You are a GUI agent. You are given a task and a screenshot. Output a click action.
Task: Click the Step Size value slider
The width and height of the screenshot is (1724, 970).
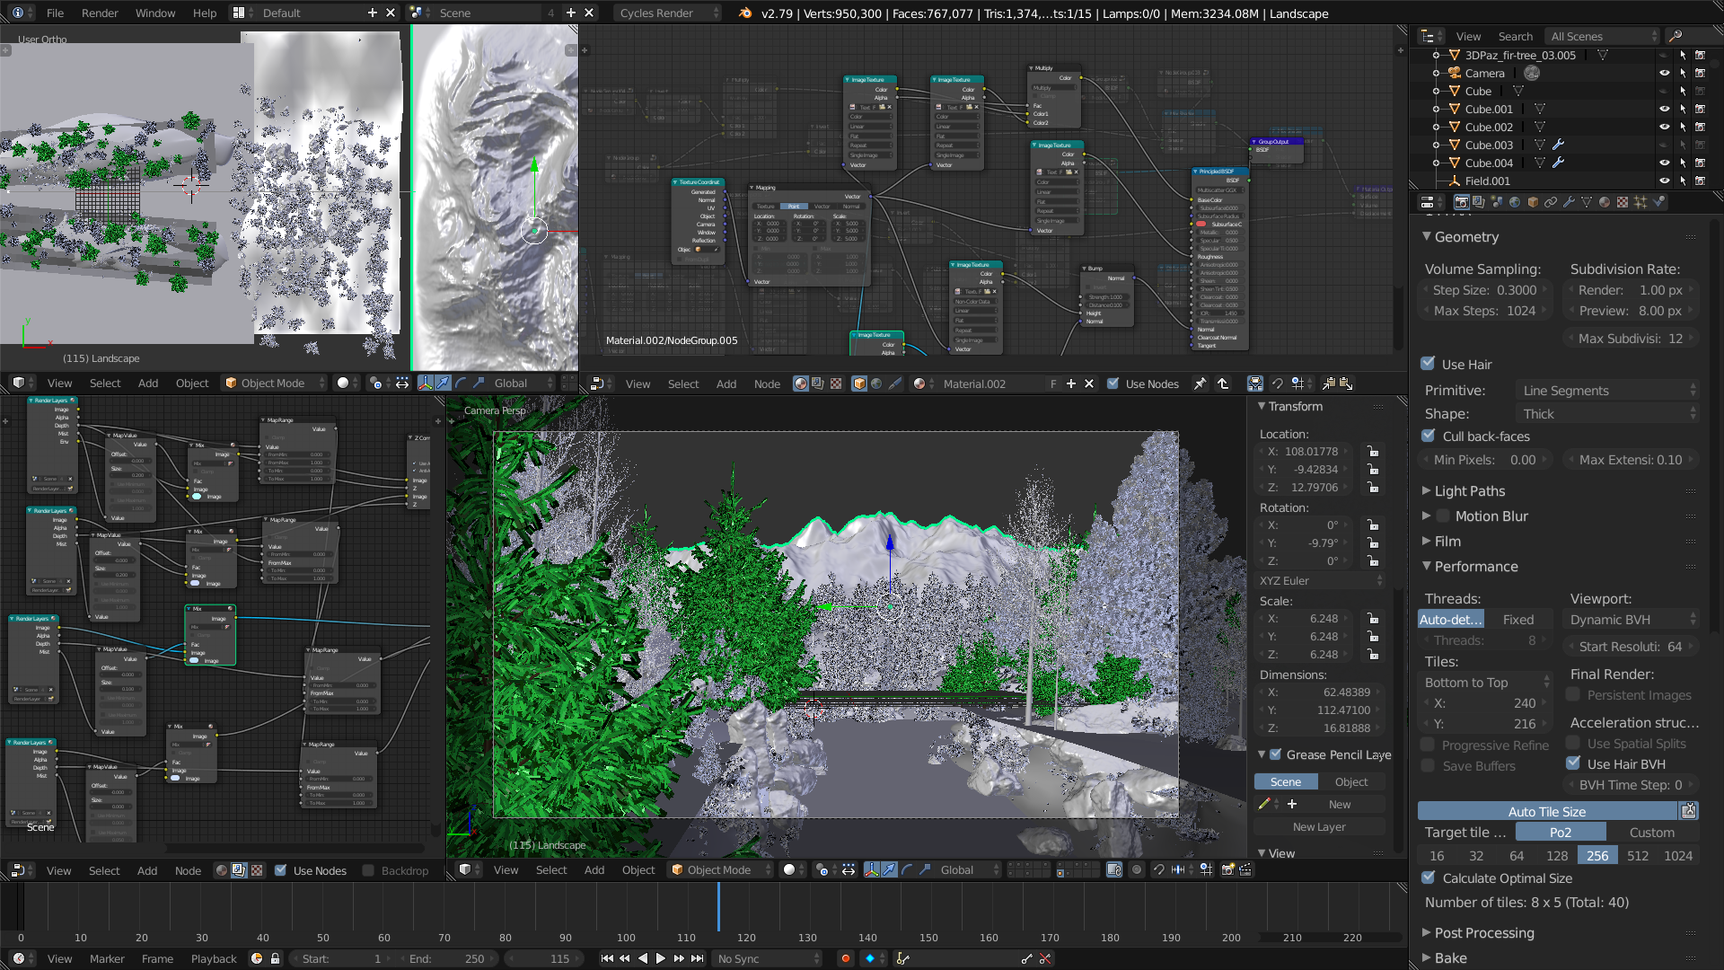tap(1484, 290)
